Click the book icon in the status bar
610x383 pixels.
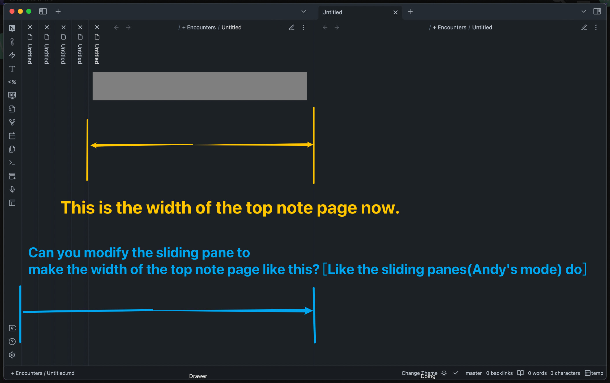[521, 373]
